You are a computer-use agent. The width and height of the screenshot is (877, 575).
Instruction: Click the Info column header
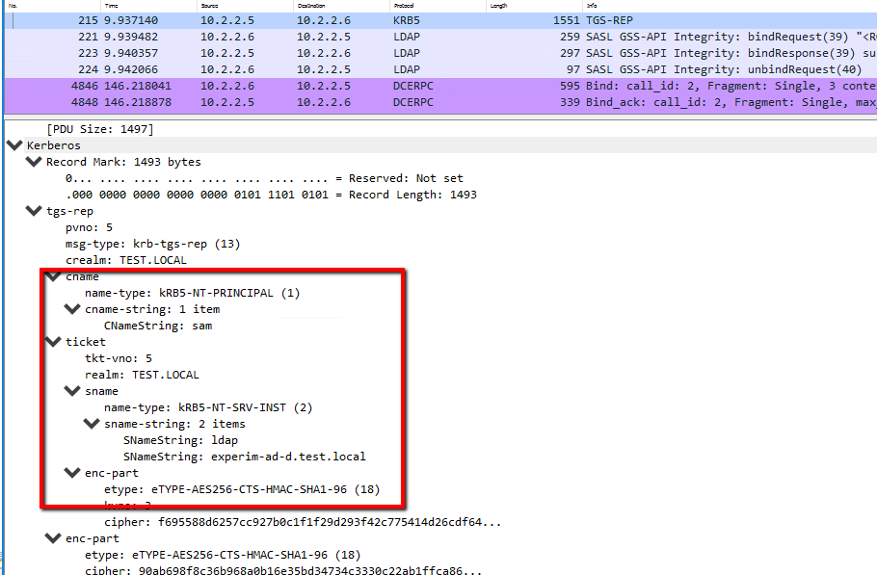pos(590,5)
